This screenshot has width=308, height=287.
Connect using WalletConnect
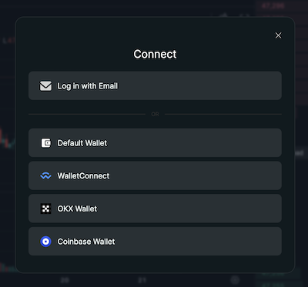[x=155, y=175]
